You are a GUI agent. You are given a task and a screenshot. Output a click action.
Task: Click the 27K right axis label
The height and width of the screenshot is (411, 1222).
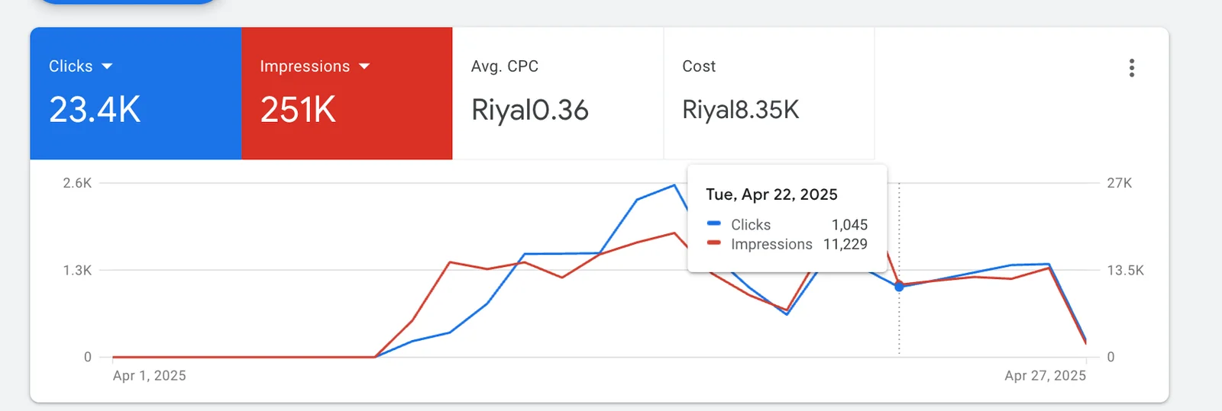[1120, 183]
